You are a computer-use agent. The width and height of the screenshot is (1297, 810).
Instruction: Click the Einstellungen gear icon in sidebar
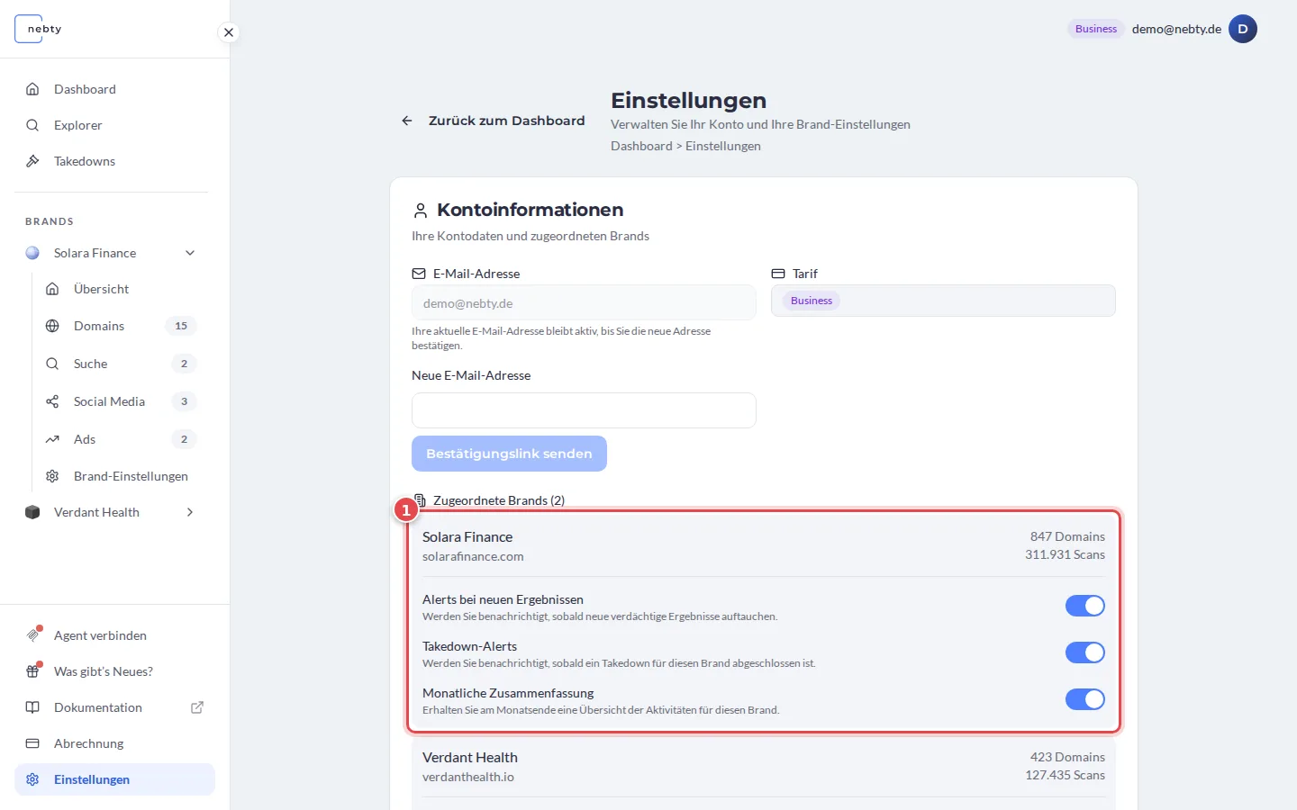(32, 779)
